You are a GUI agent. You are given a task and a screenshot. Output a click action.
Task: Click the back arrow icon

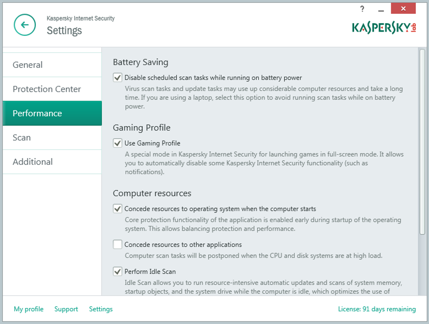point(25,25)
